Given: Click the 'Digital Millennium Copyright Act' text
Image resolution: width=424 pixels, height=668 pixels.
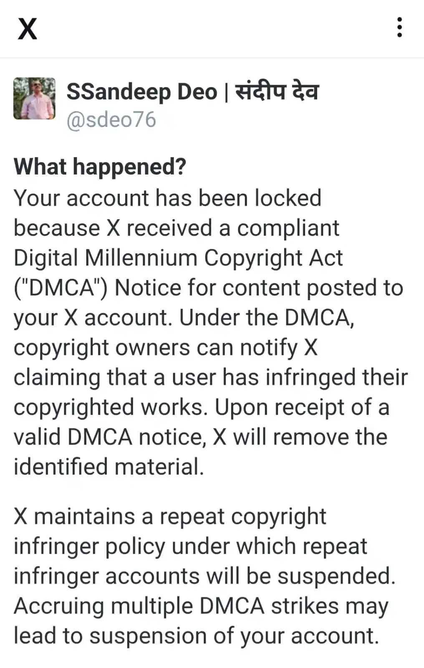Looking at the screenshot, I should click(x=178, y=258).
